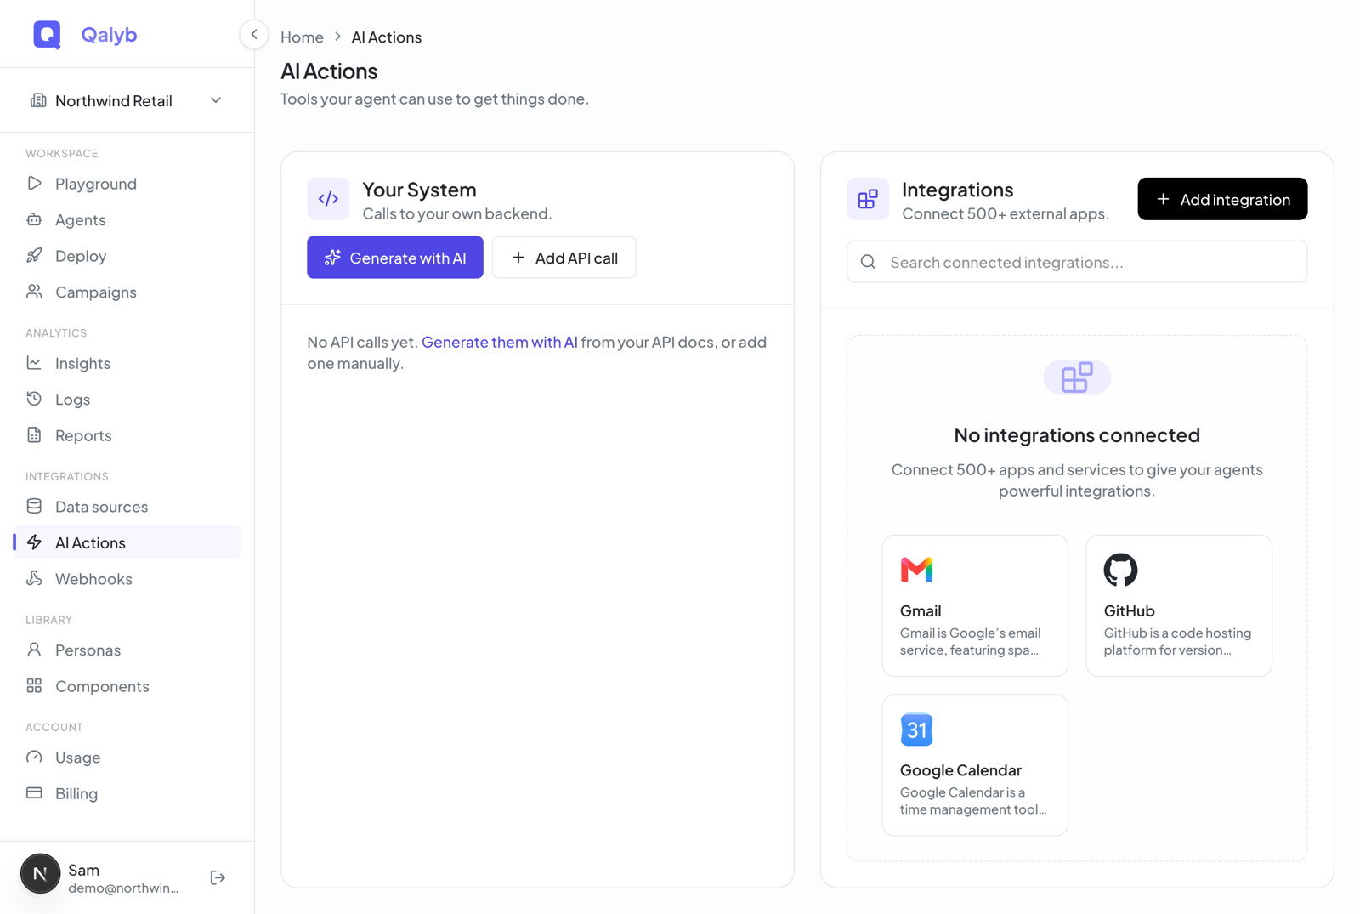Click the Logs history icon
Image resolution: width=1360 pixels, height=914 pixels.
[34, 399]
